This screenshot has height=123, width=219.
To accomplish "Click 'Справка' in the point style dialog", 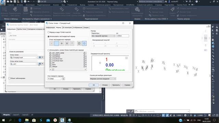I will pyautogui.click(x=127, y=85).
